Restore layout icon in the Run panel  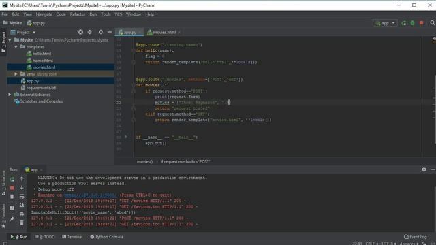(x=12, y=208)
